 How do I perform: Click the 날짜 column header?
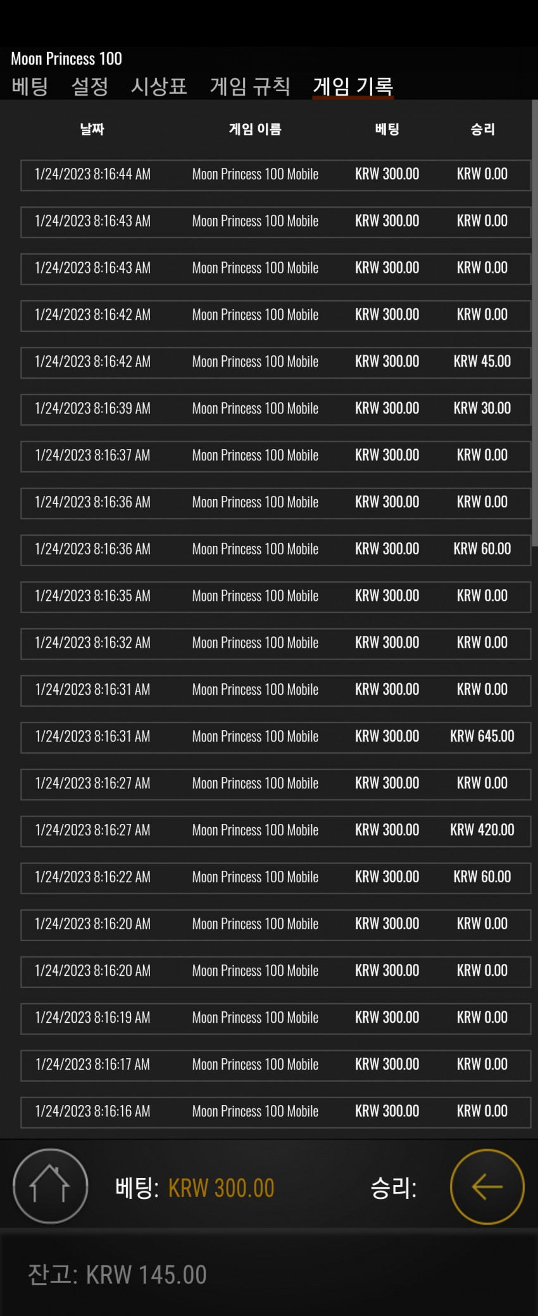(x=92, y=129)
